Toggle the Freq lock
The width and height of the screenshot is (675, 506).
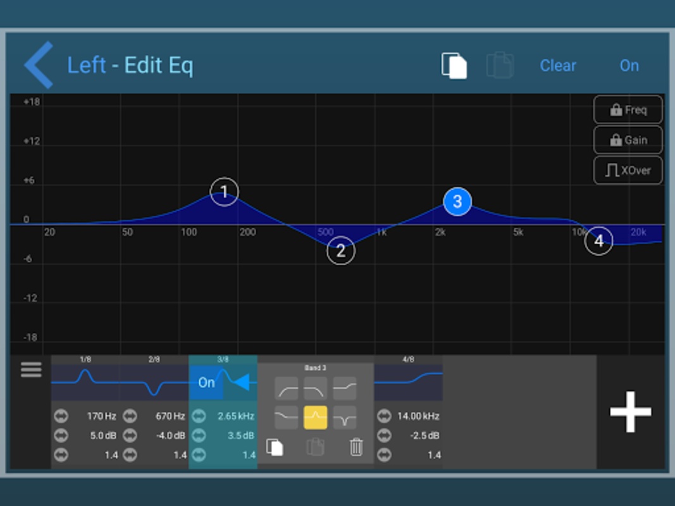coord(628,110)
